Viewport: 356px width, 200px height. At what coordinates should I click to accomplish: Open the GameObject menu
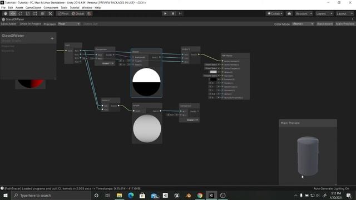[33, 7]
